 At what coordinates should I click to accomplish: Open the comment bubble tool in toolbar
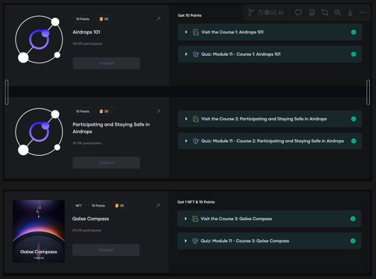299,12
